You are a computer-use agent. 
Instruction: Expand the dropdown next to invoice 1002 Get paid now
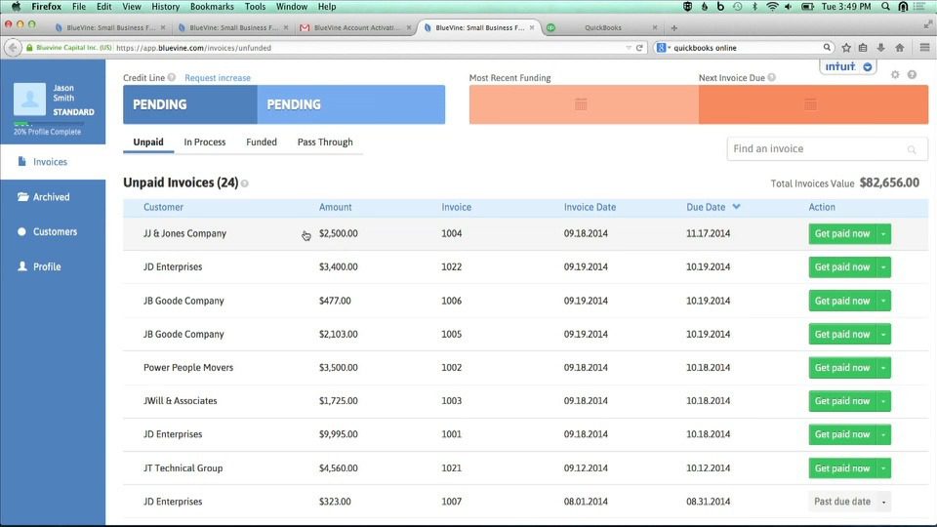[883, 368]
